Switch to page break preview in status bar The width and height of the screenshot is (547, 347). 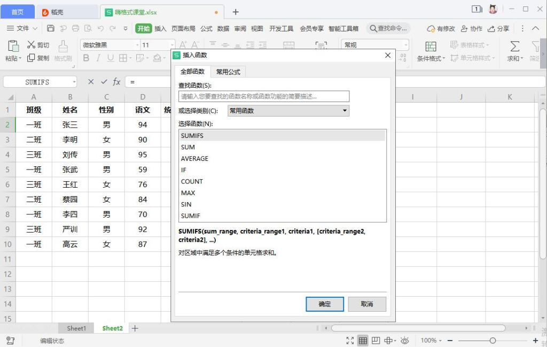376,340
